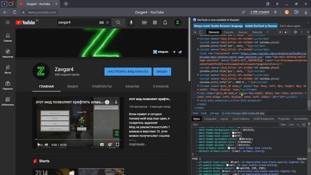This screenshot has height=175, width=311.
Task: Click the blue ВИДЕО button
Action: (x=162, y=71)
